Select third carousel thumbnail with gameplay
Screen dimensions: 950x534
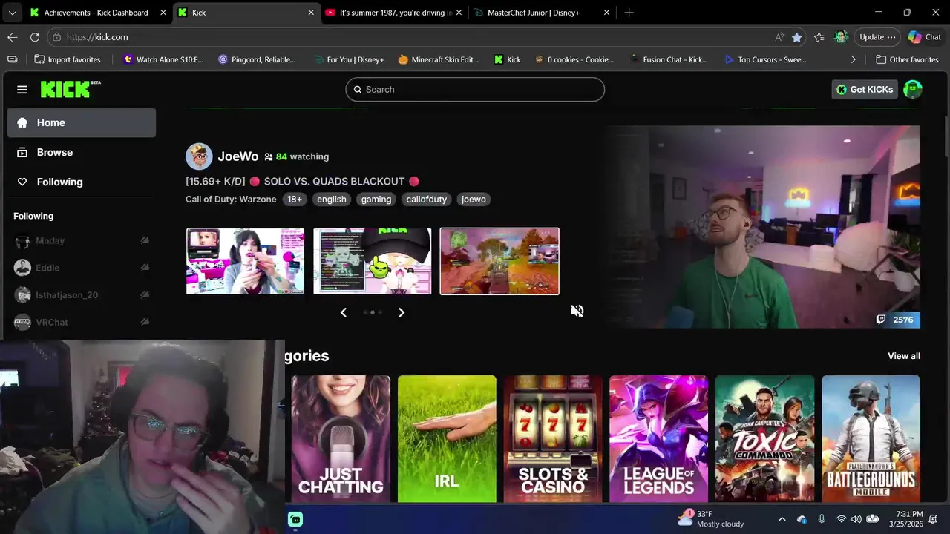[499, 261]
